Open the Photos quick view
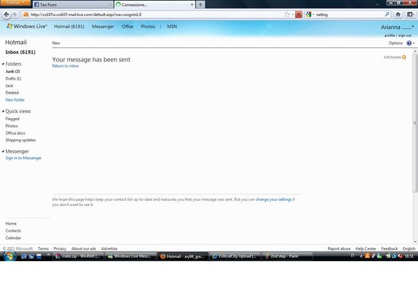 (x=12, y=126)
